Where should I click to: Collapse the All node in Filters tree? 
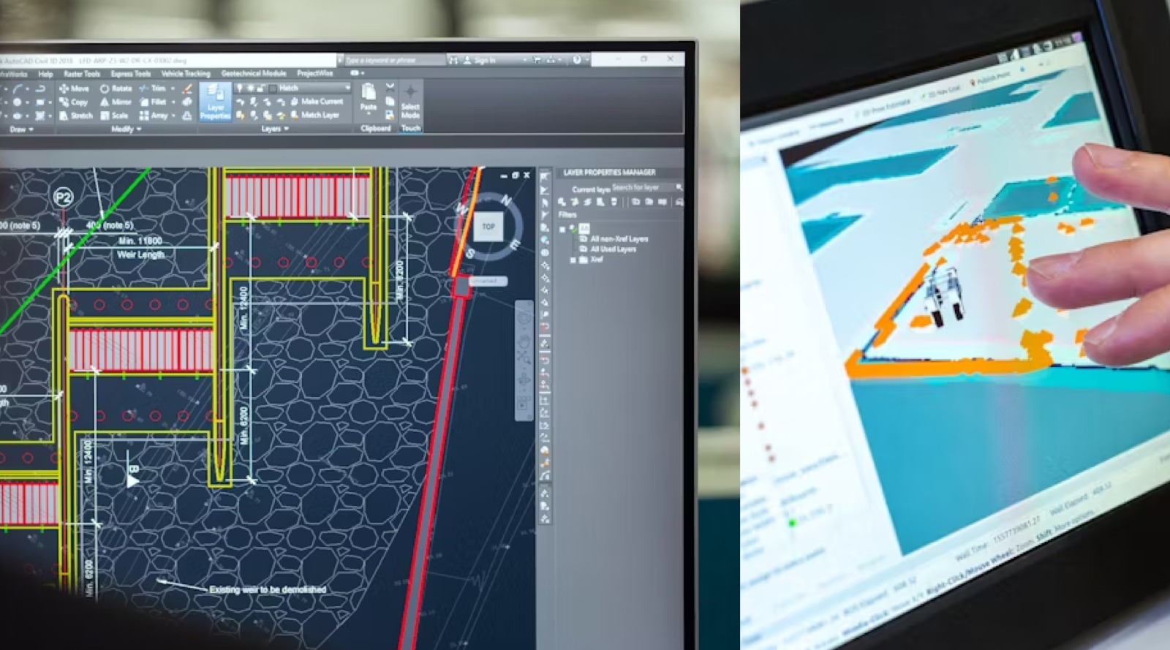tap(562, 230)
